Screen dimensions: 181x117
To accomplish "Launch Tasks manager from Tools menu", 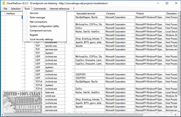I will (x=45, y=17).
